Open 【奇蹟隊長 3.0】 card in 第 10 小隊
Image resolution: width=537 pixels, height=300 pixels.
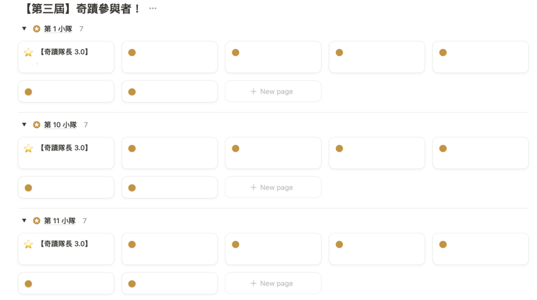[x=66, y=153]
